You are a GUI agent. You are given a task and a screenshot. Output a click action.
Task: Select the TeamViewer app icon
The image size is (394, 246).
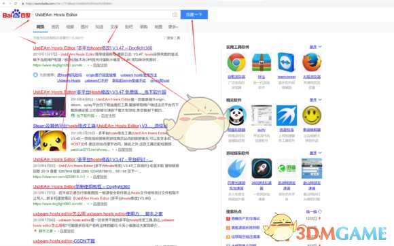(x=287, y=62)
